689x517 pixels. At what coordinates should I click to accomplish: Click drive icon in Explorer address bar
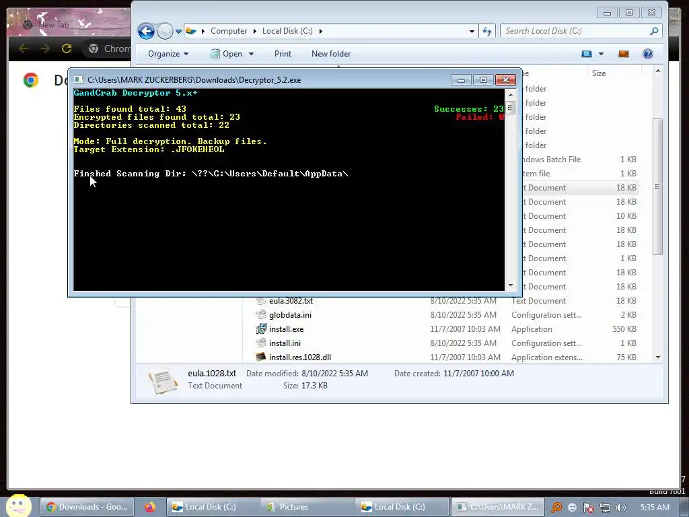tap(191, 31)
